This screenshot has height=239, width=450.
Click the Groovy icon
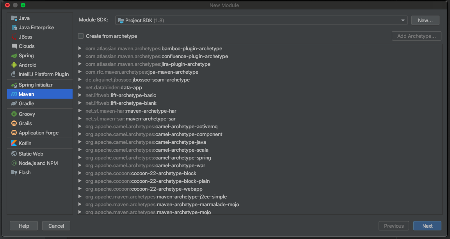point(14,114)
